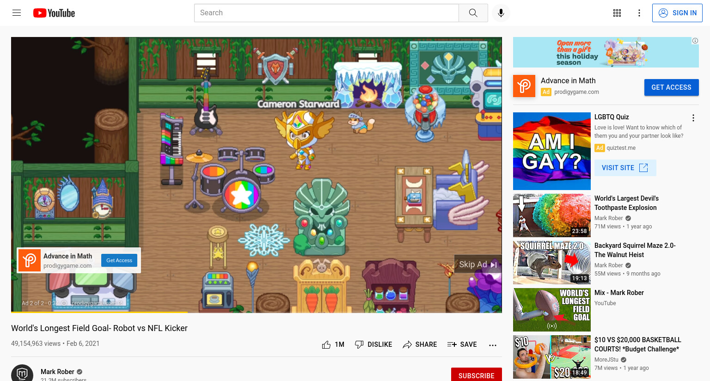The image size is (710, 381).
Task: Click Advance in Math overlay title
Action: click(x=67, y=256)
